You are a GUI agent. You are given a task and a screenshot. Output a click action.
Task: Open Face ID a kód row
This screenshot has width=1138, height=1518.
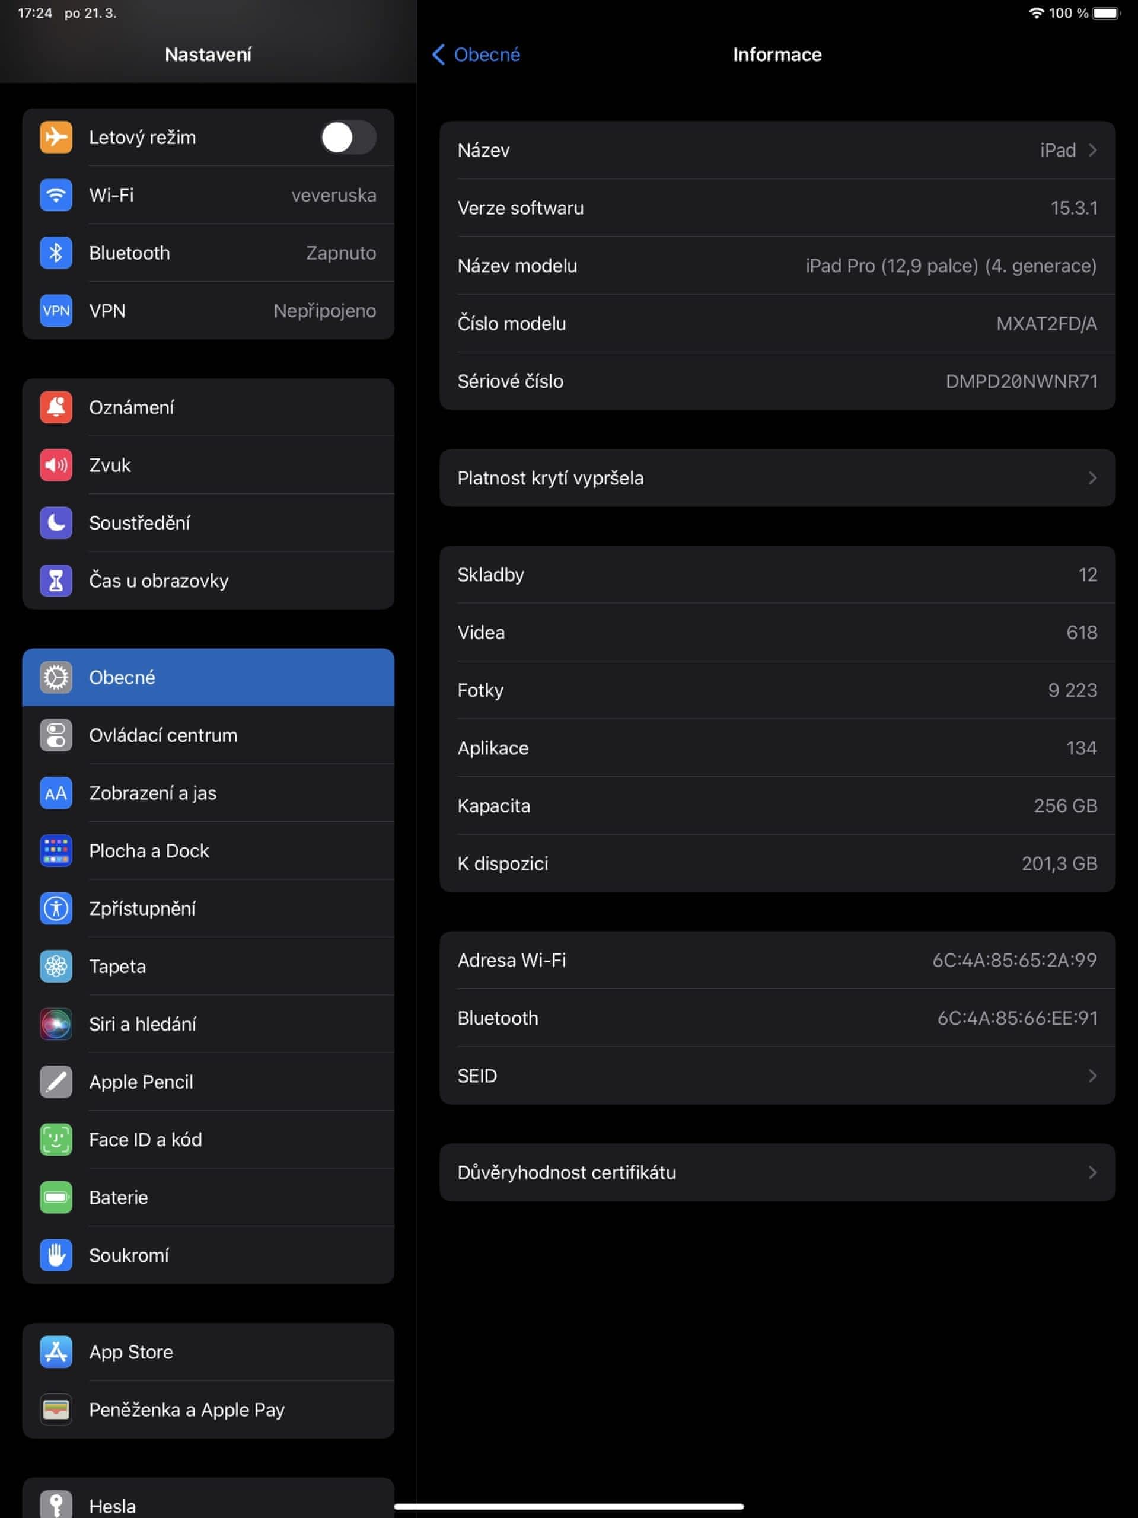(x=208, y=1139)
